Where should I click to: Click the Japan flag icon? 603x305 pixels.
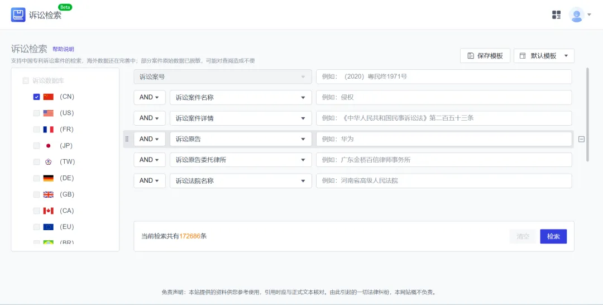(x=49, y=146)
